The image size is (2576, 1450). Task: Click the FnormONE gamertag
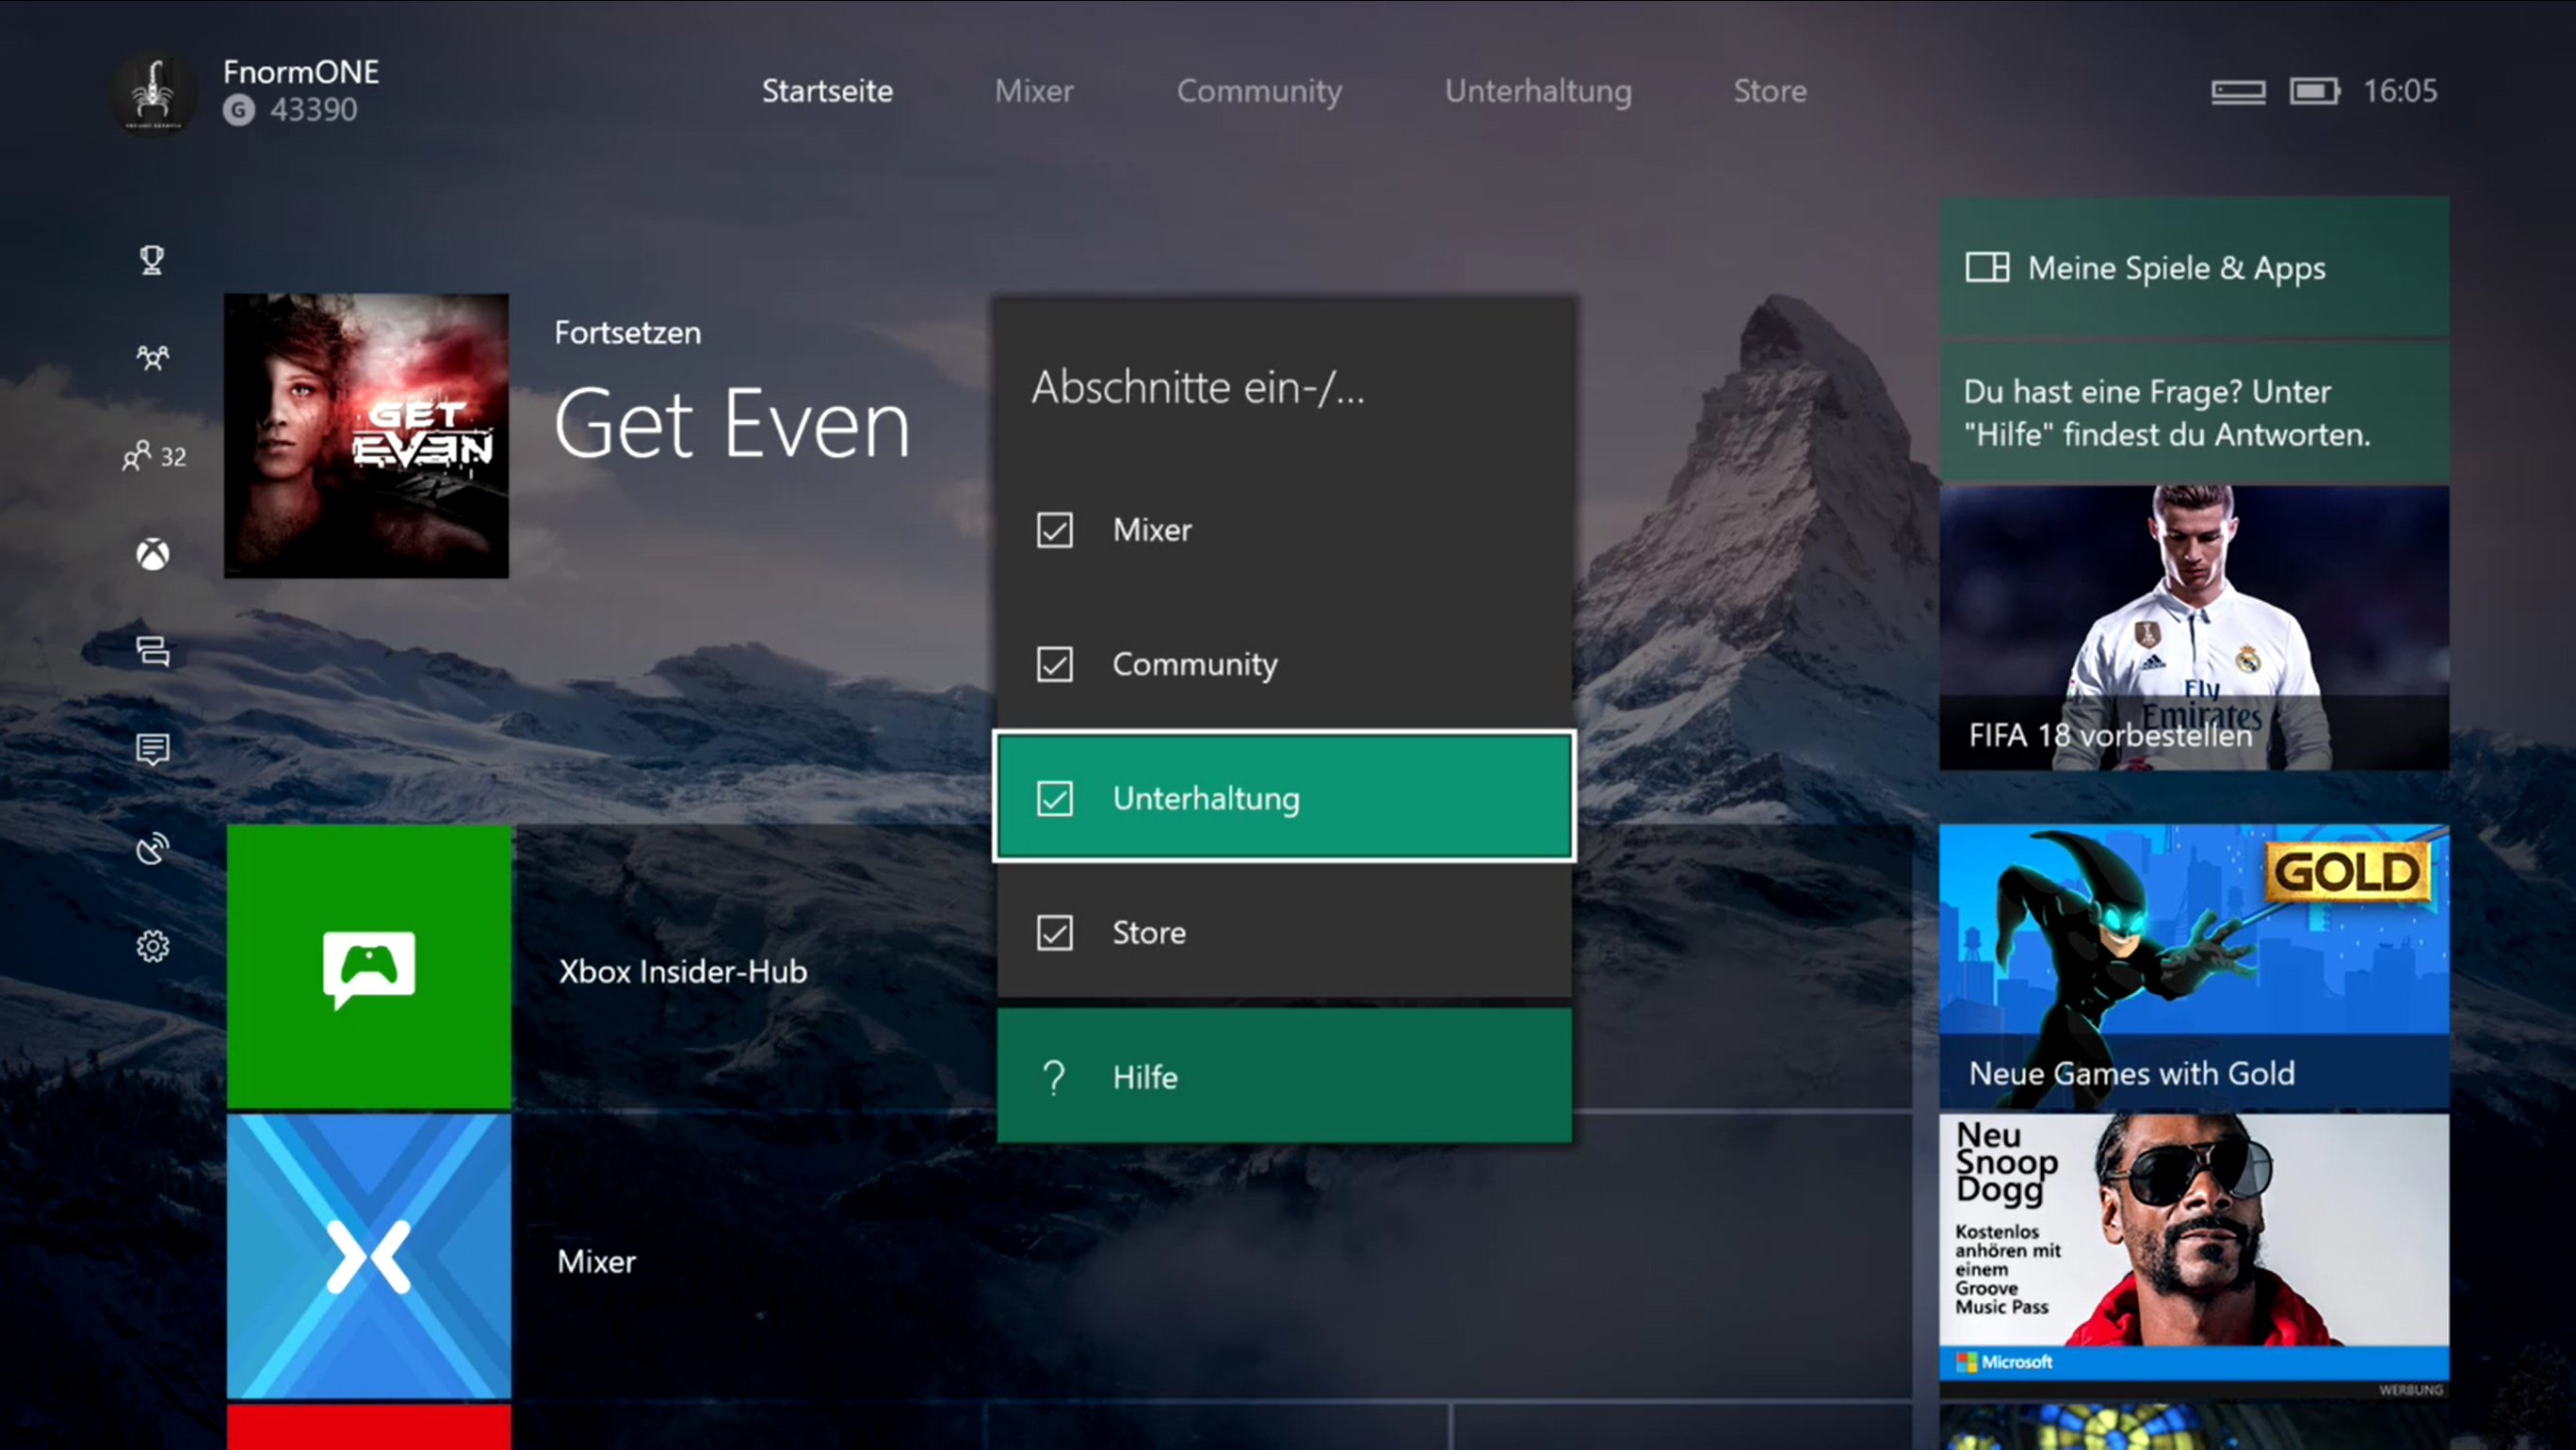point(301,72)
